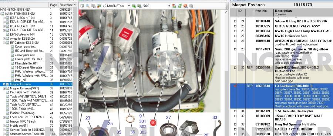Open the '2 MAGNET for' picture dropdown
Image resolution: width=333 pixels, height=136 pixels.
[129, 6]
